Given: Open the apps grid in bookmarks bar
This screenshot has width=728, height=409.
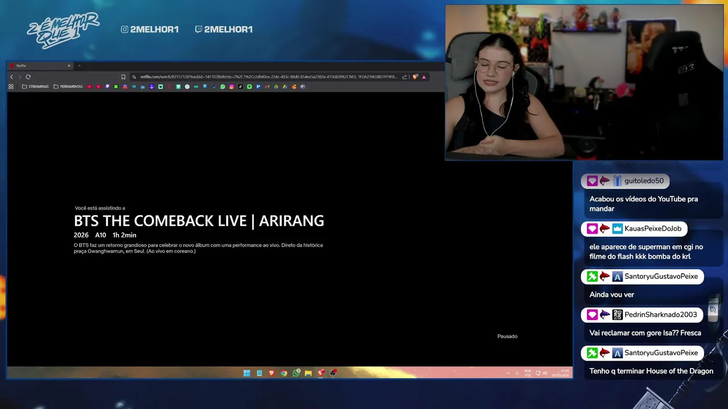Looking at the screenshot, I should (11, 86).
